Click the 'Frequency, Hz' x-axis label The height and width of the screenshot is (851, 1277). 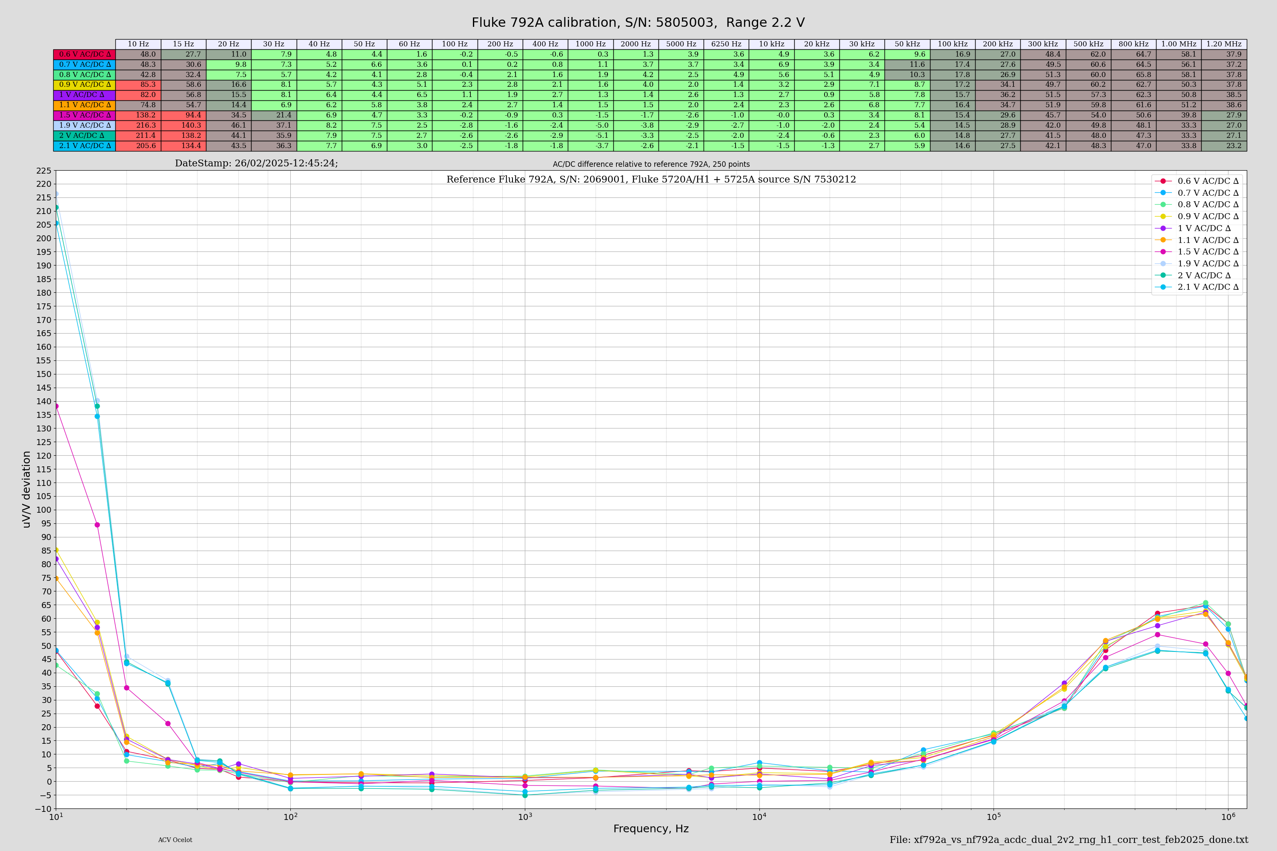[651, 829]
